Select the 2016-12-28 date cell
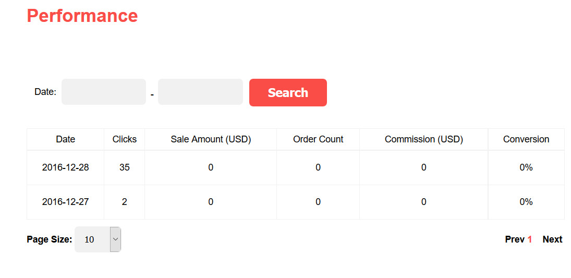Screen dimensions: 571x278 pos(66,167)
